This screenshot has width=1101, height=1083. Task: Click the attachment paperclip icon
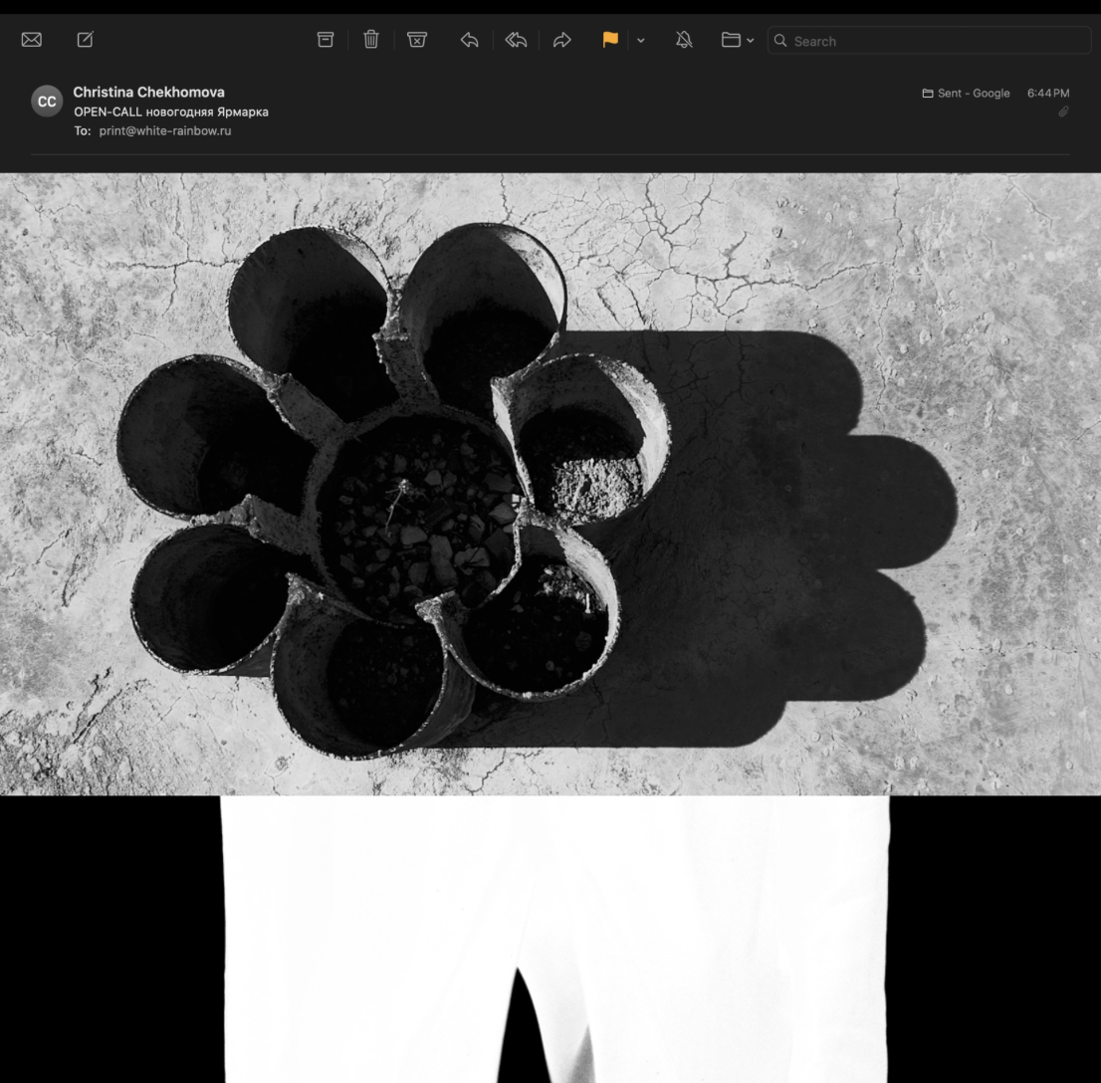click(x=1063, y=110)
